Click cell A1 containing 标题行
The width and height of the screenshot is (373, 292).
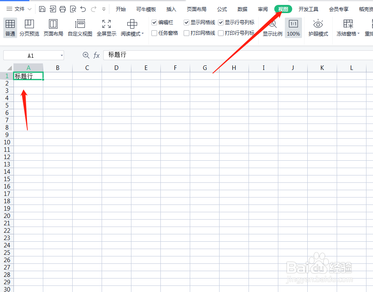pos(28,76)
